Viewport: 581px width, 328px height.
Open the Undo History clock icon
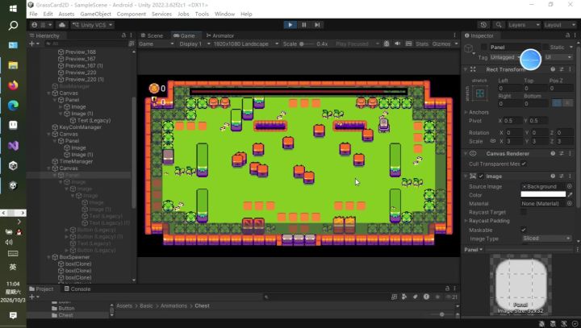483,25
